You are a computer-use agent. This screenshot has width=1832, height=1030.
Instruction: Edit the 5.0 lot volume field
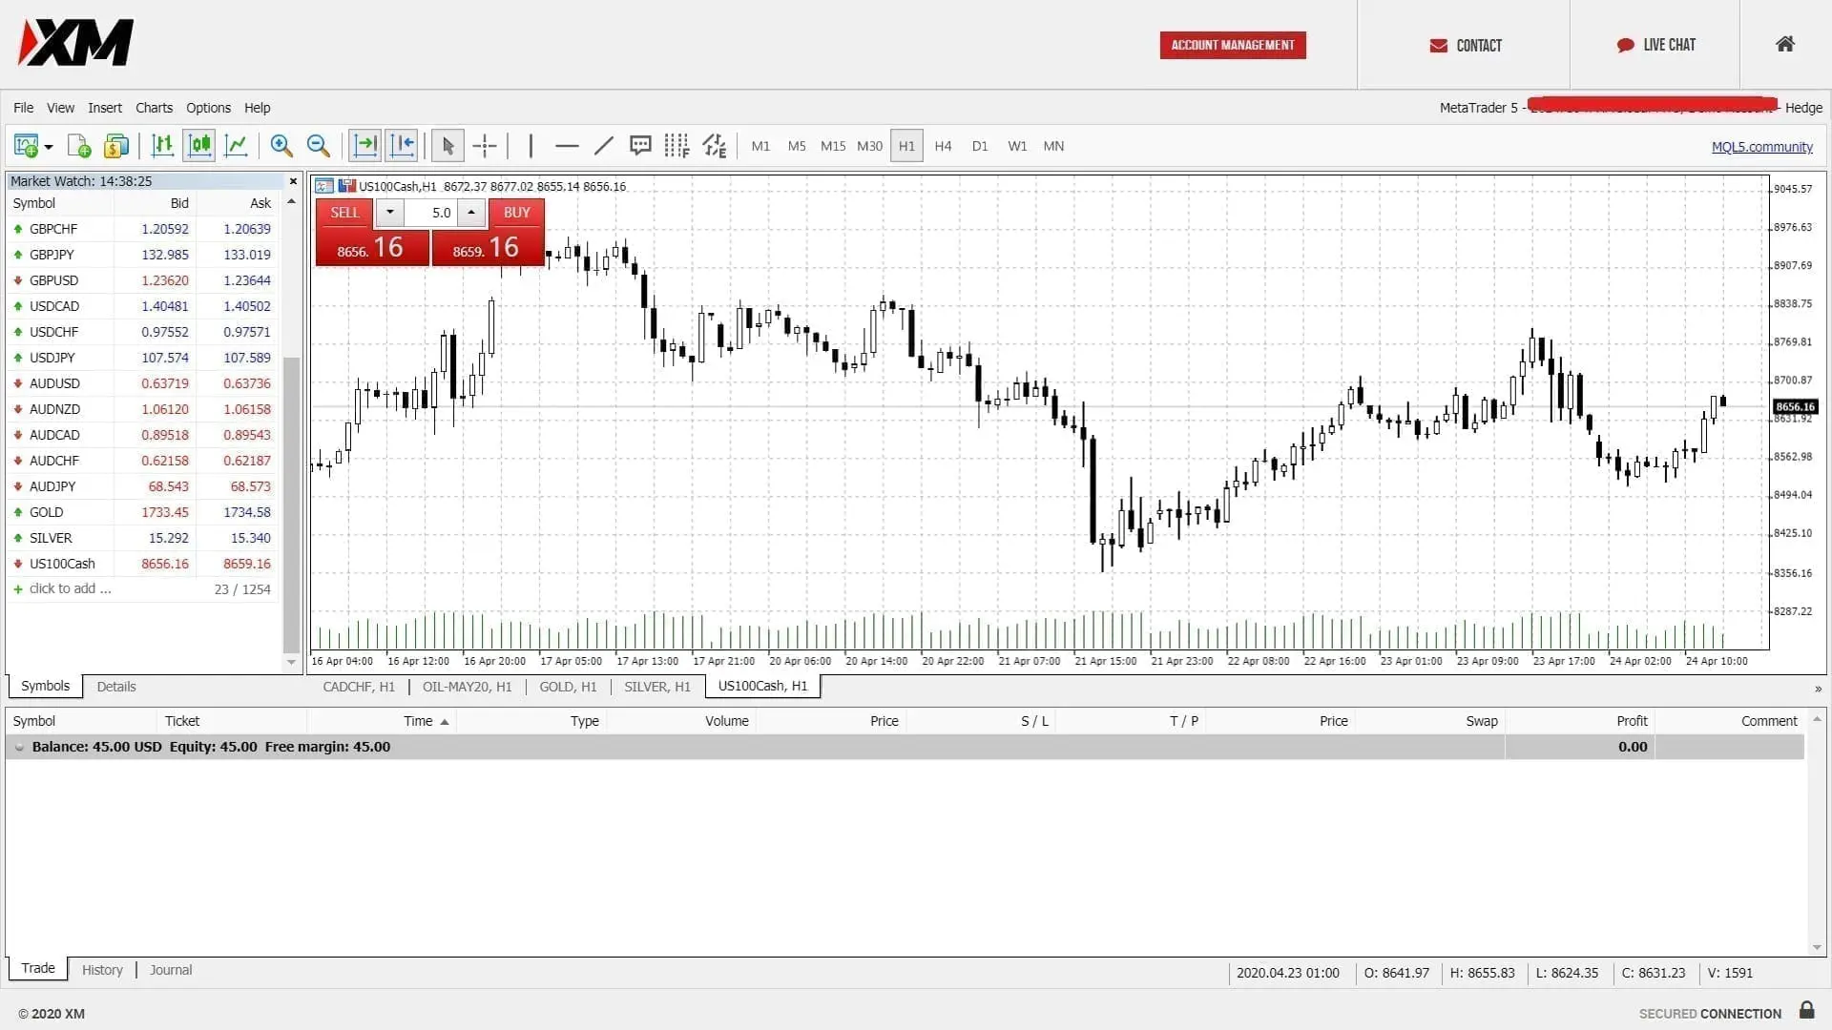click(430, 213)
